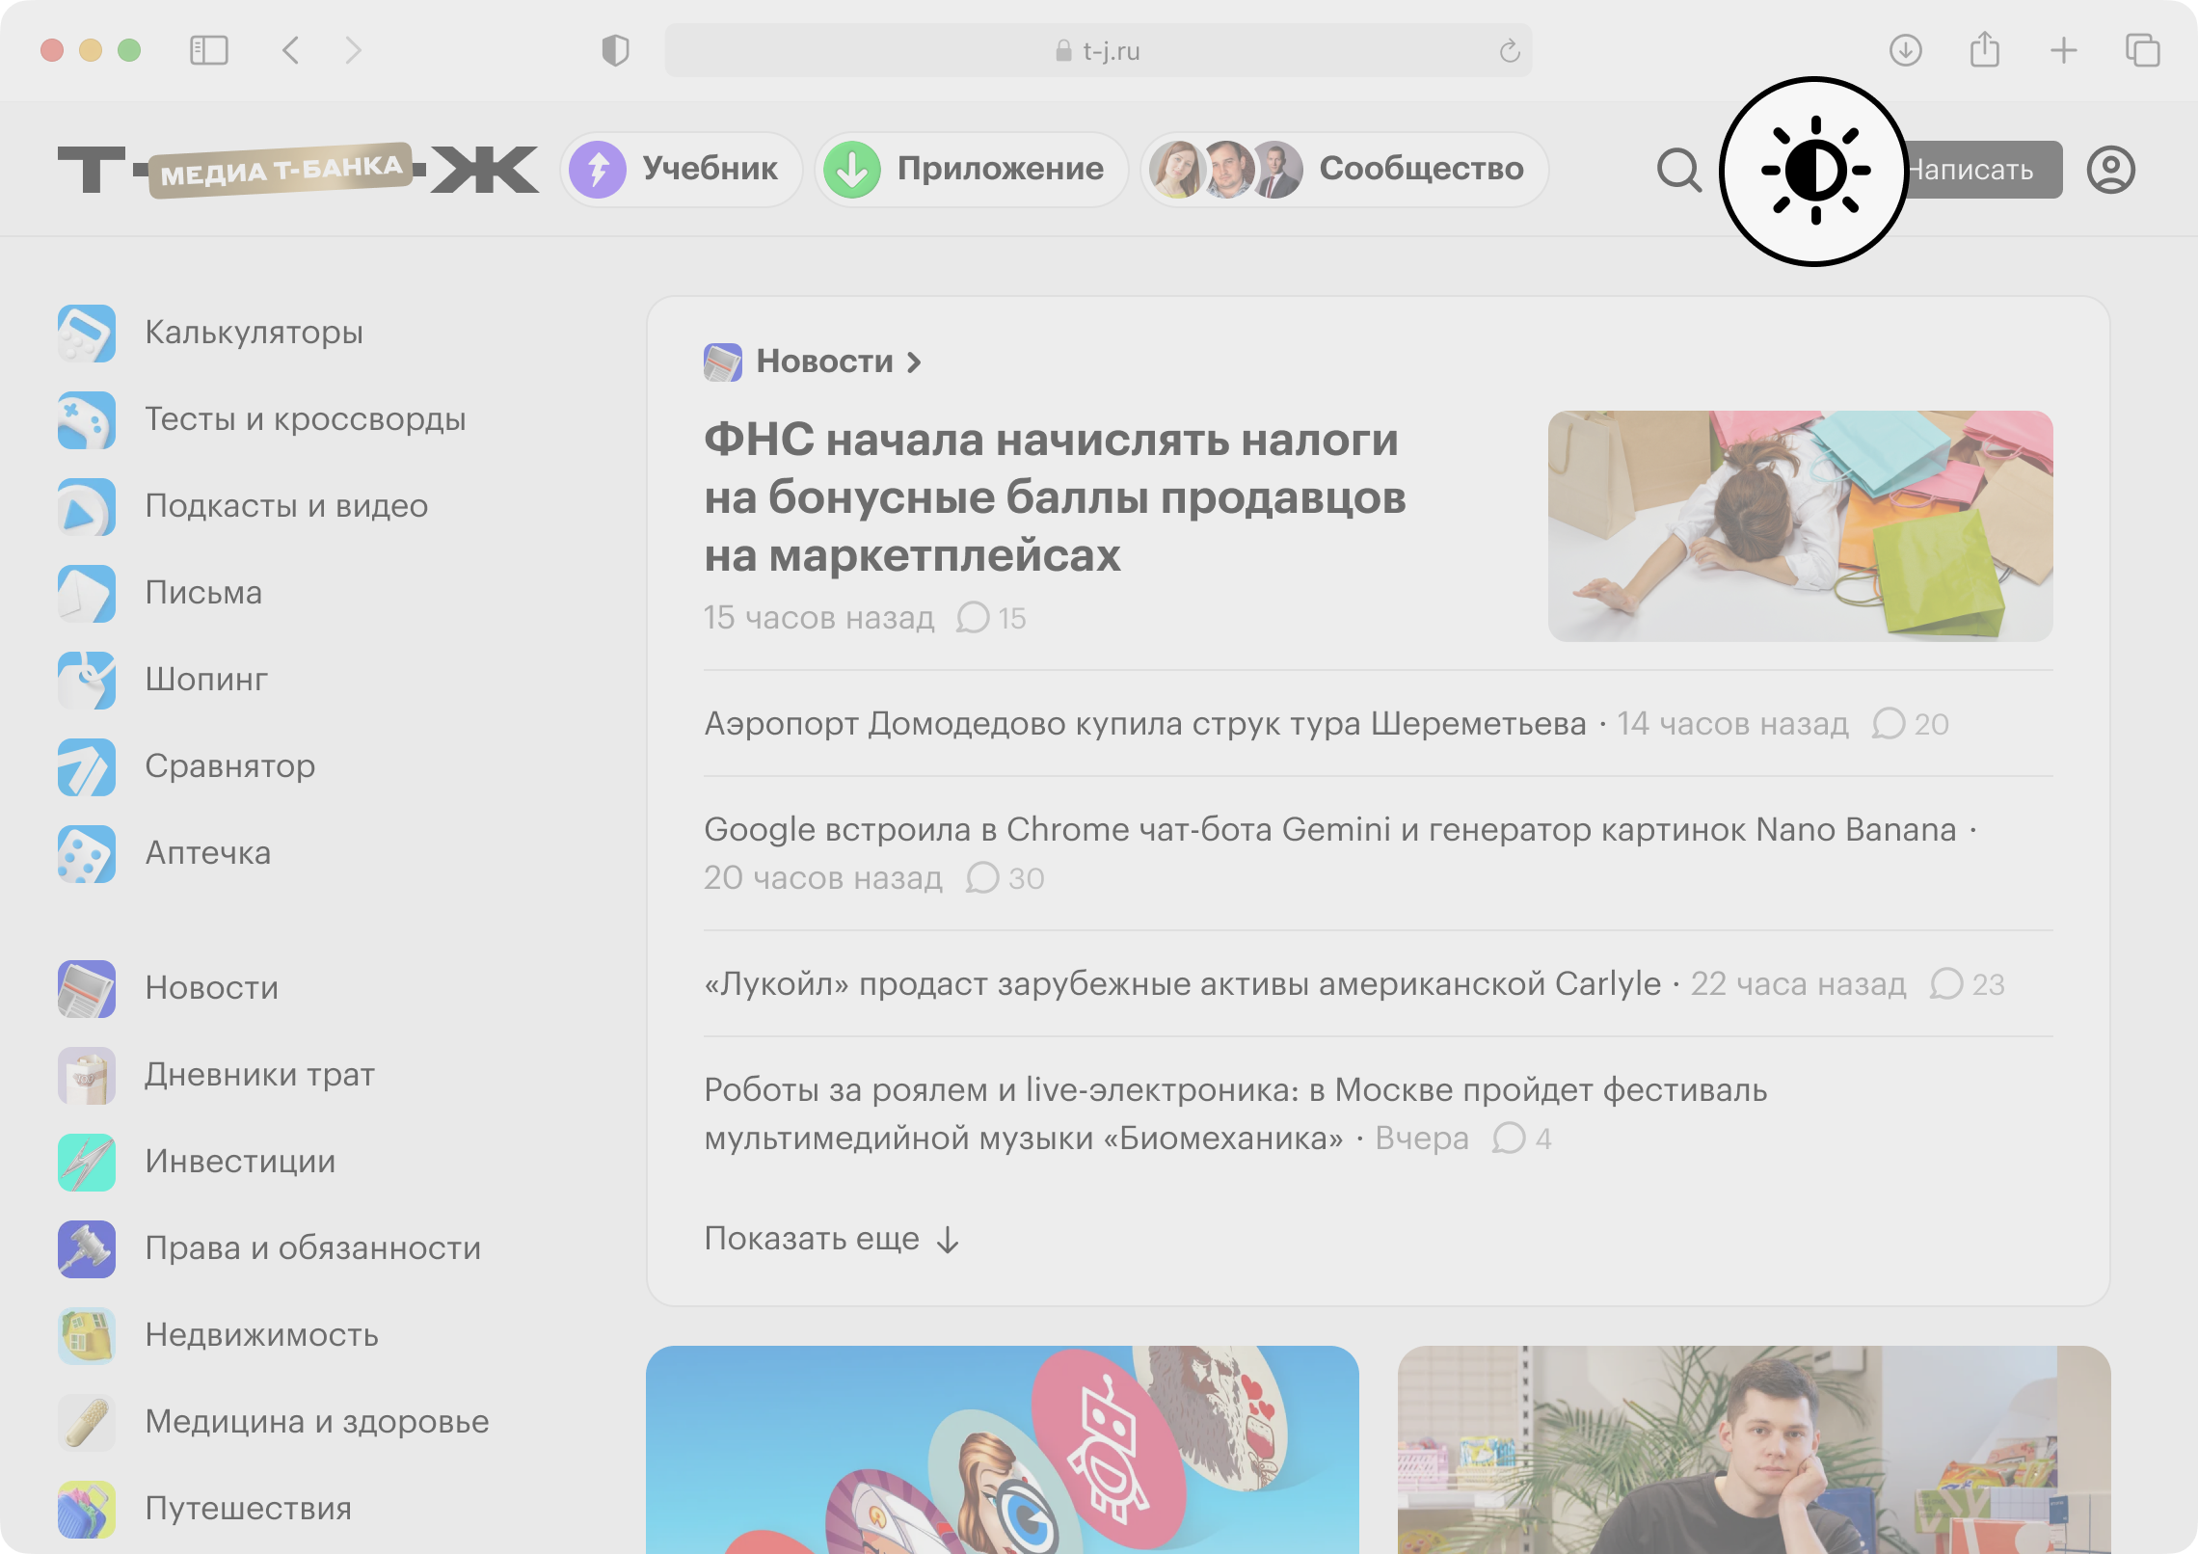Click the Инвестиции lightning icon
The width and height of the screenshot is (2198, 1554).
coord(87,1163)
